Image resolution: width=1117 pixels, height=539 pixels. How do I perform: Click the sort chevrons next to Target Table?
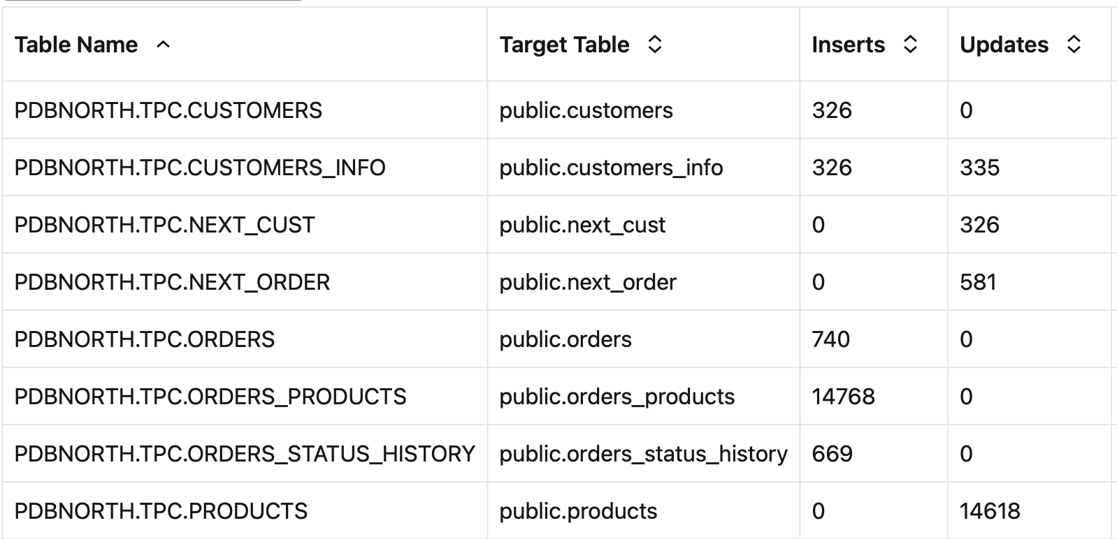[x=654, y=44]
